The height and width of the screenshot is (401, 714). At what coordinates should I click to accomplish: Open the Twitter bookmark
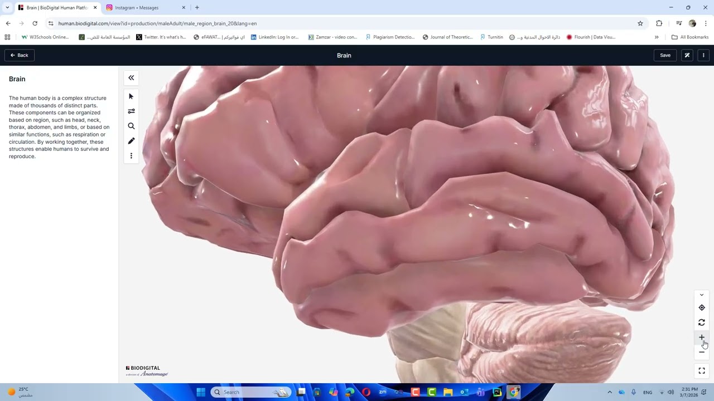coord(161,37)
